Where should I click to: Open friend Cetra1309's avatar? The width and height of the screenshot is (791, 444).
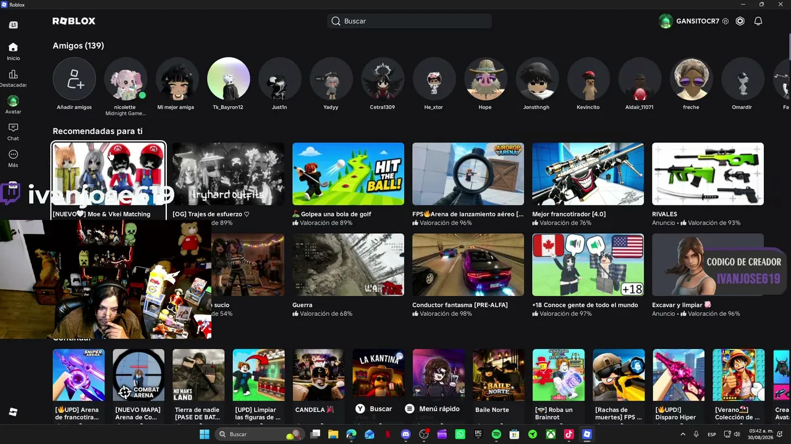[x=383, y=79]
